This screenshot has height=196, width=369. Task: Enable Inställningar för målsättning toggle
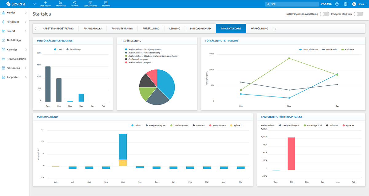324,14
